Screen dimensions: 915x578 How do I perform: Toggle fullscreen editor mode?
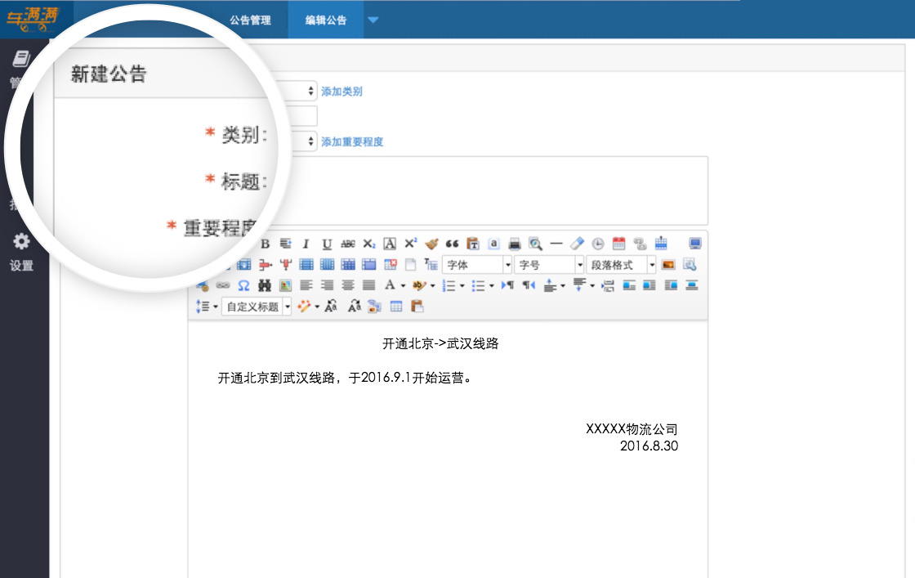pyautogui.click(x=695, y=244)
